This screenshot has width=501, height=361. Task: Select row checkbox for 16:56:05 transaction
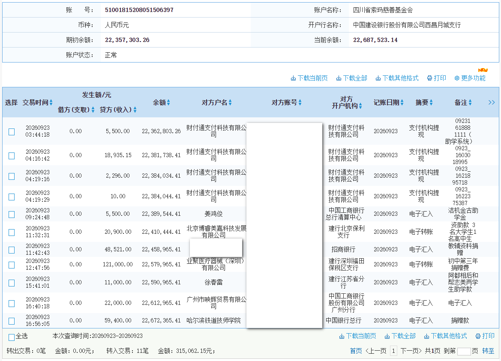12,321
